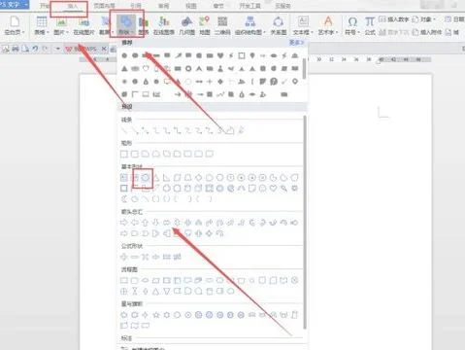This screenshot has width=465, height=350.
Task: Select the rounded rectangle shape
Action: (135, 154)
